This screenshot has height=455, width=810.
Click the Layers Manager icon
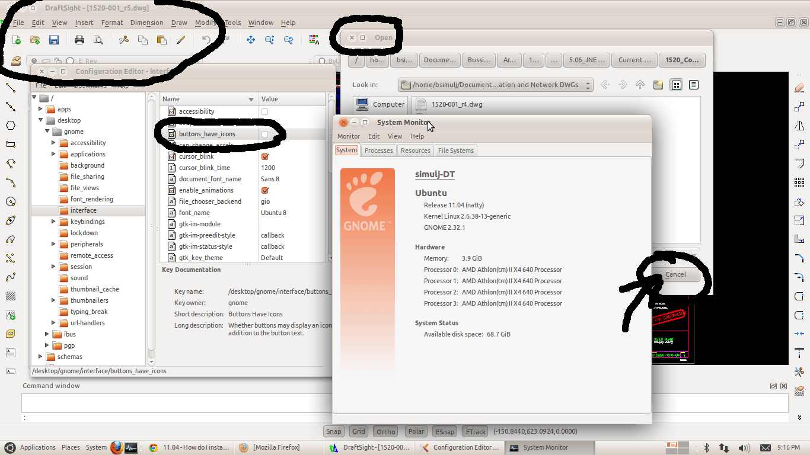(16, 60)
